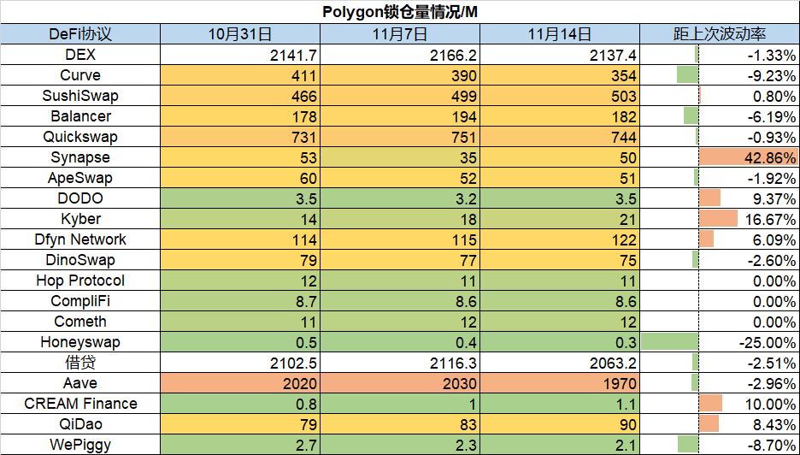Viewport: 800px width, 455px height.
Task: Select the 0.80% change cell
Action: [720, 96]
